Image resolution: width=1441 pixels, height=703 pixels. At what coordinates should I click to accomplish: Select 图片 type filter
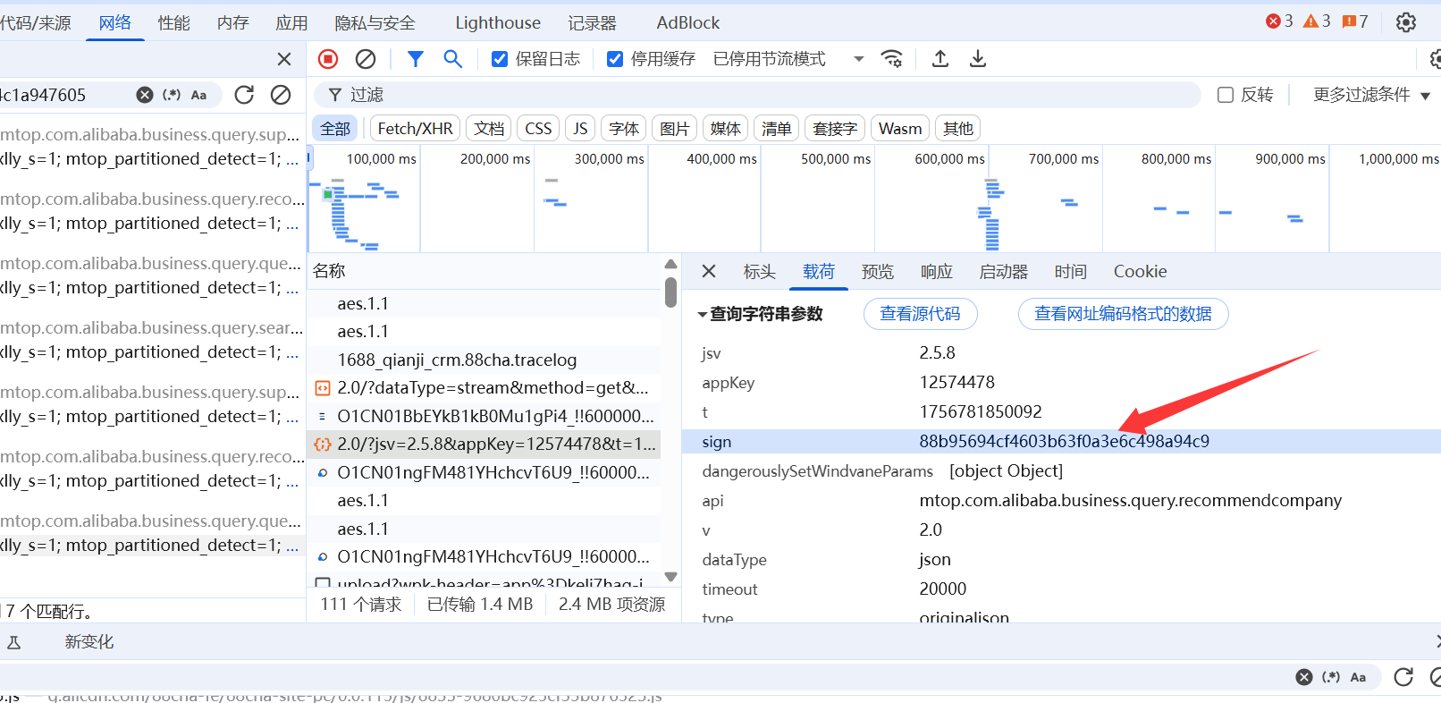675,129
